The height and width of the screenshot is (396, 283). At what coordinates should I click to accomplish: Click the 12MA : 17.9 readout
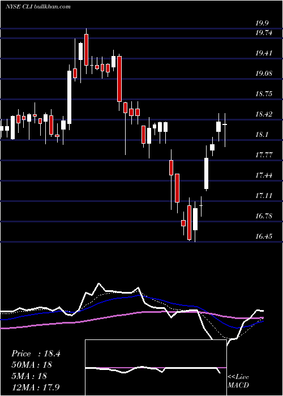(36, 387)
